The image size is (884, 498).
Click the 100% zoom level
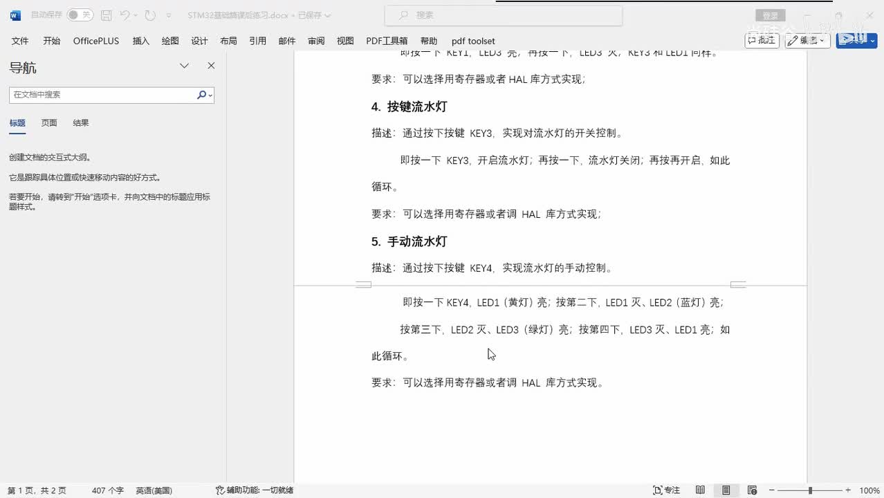(869, 490)
